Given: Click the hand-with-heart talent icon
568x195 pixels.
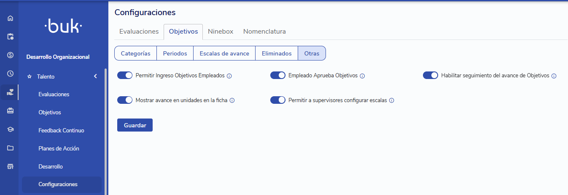Looking at the screenshot, I should [x=10, y=92].
